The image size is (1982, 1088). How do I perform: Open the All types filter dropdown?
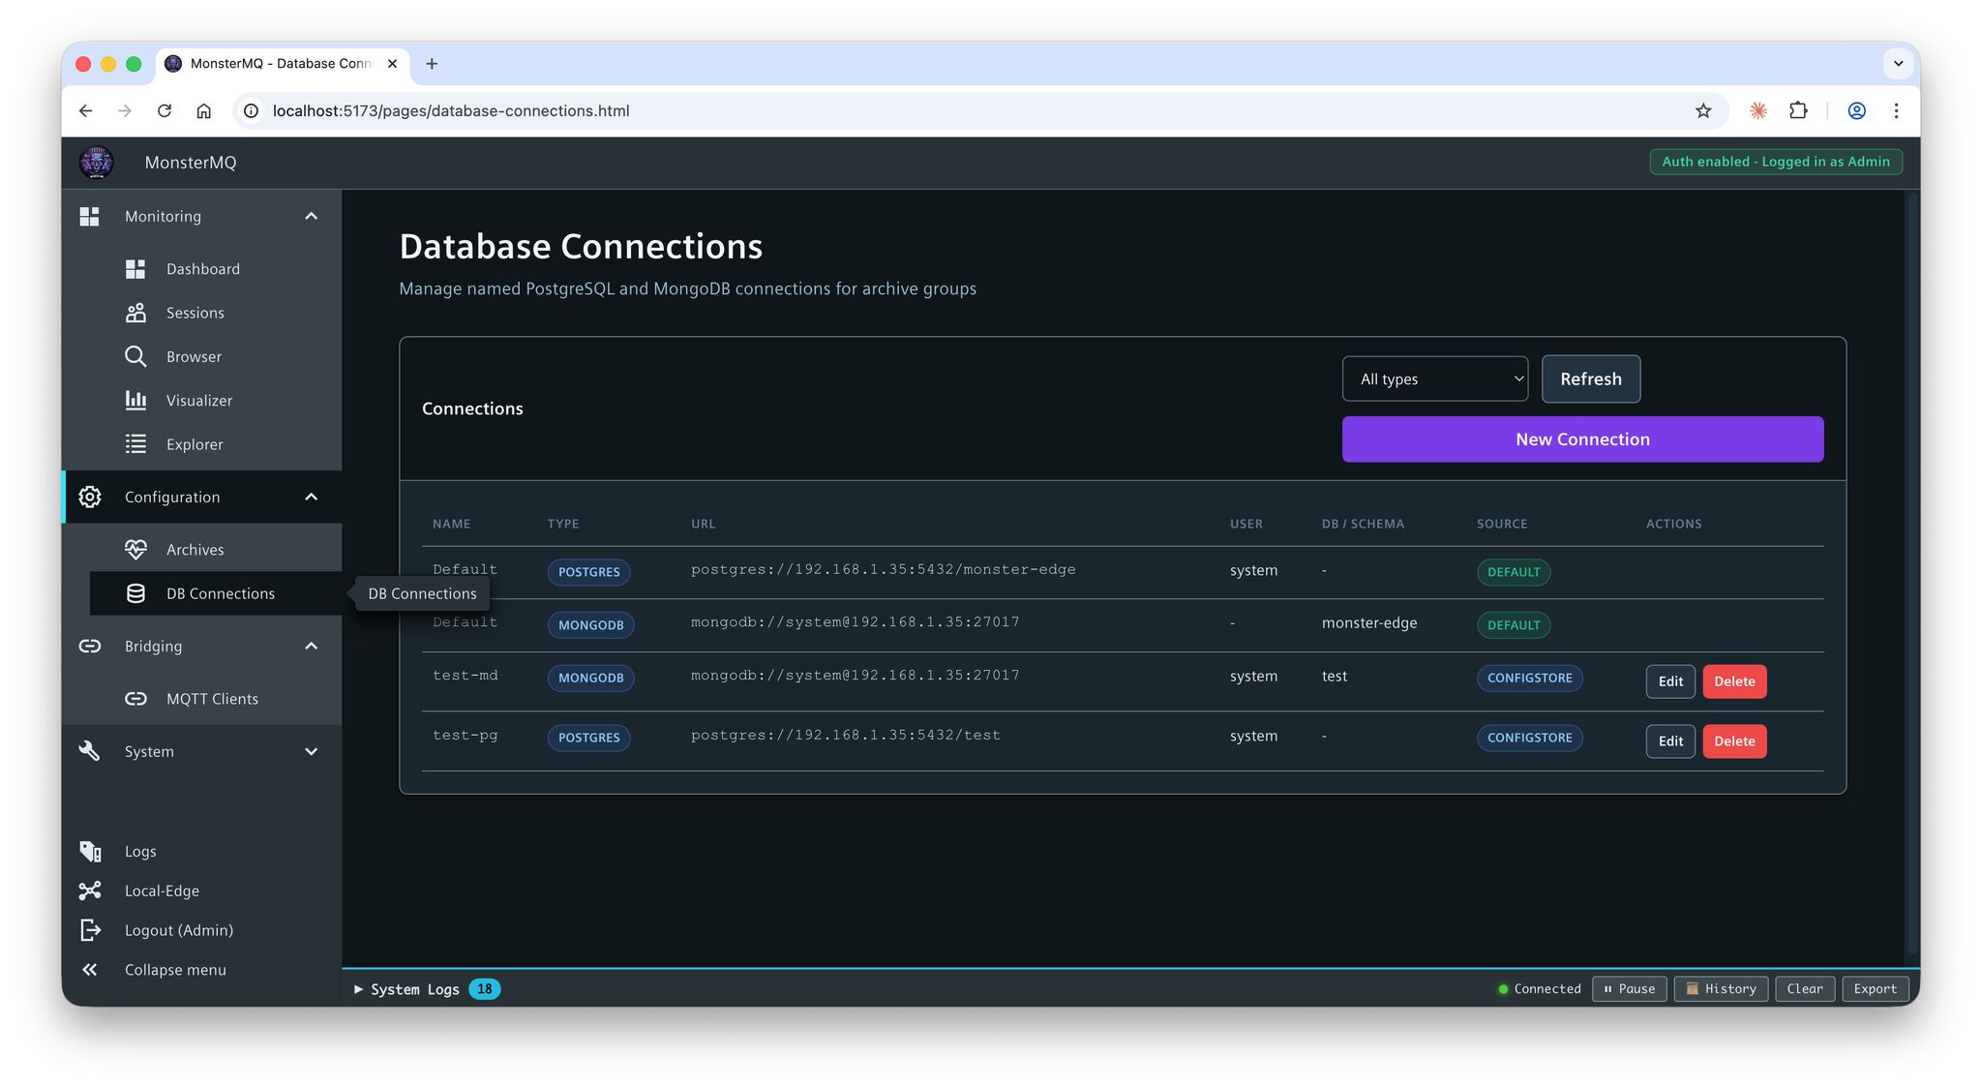(x=1434, y=378)
